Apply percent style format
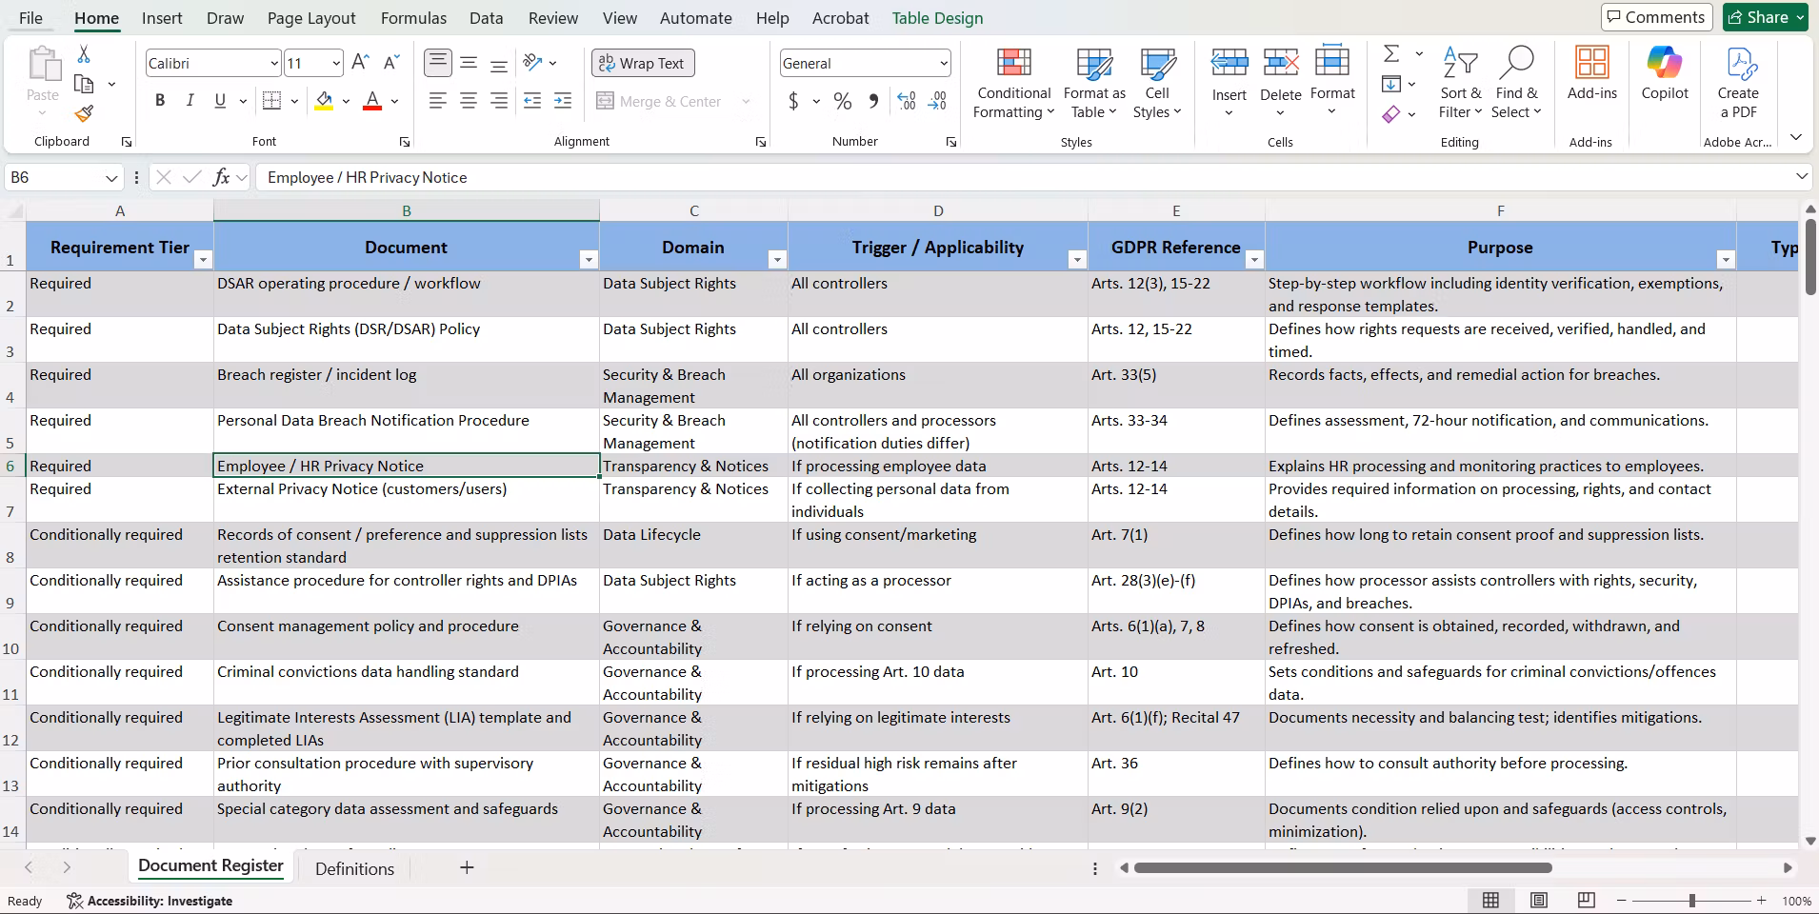The image size is (1819, 914). pos(843,101)
